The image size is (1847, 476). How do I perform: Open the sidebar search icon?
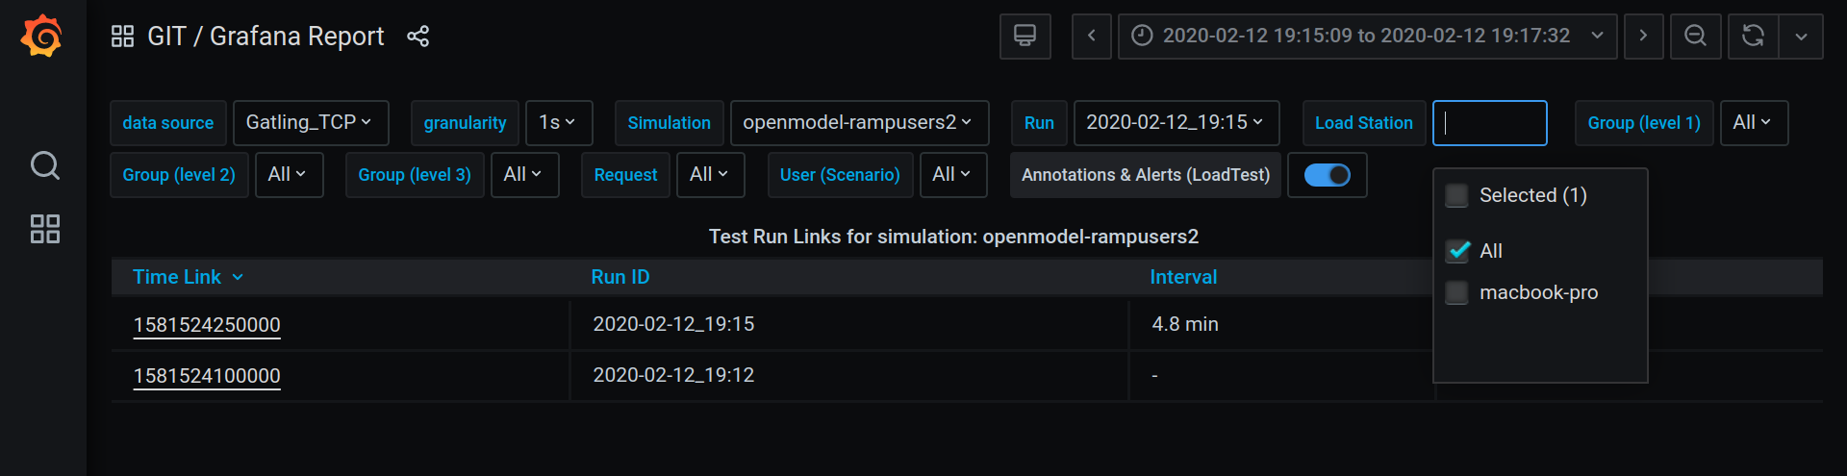[44, 165]
